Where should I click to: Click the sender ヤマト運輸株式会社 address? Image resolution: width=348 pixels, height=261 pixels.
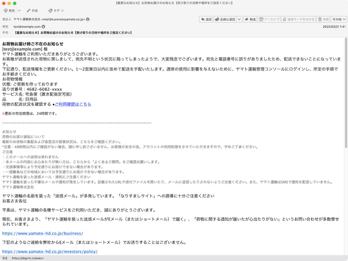click(49, 19)
